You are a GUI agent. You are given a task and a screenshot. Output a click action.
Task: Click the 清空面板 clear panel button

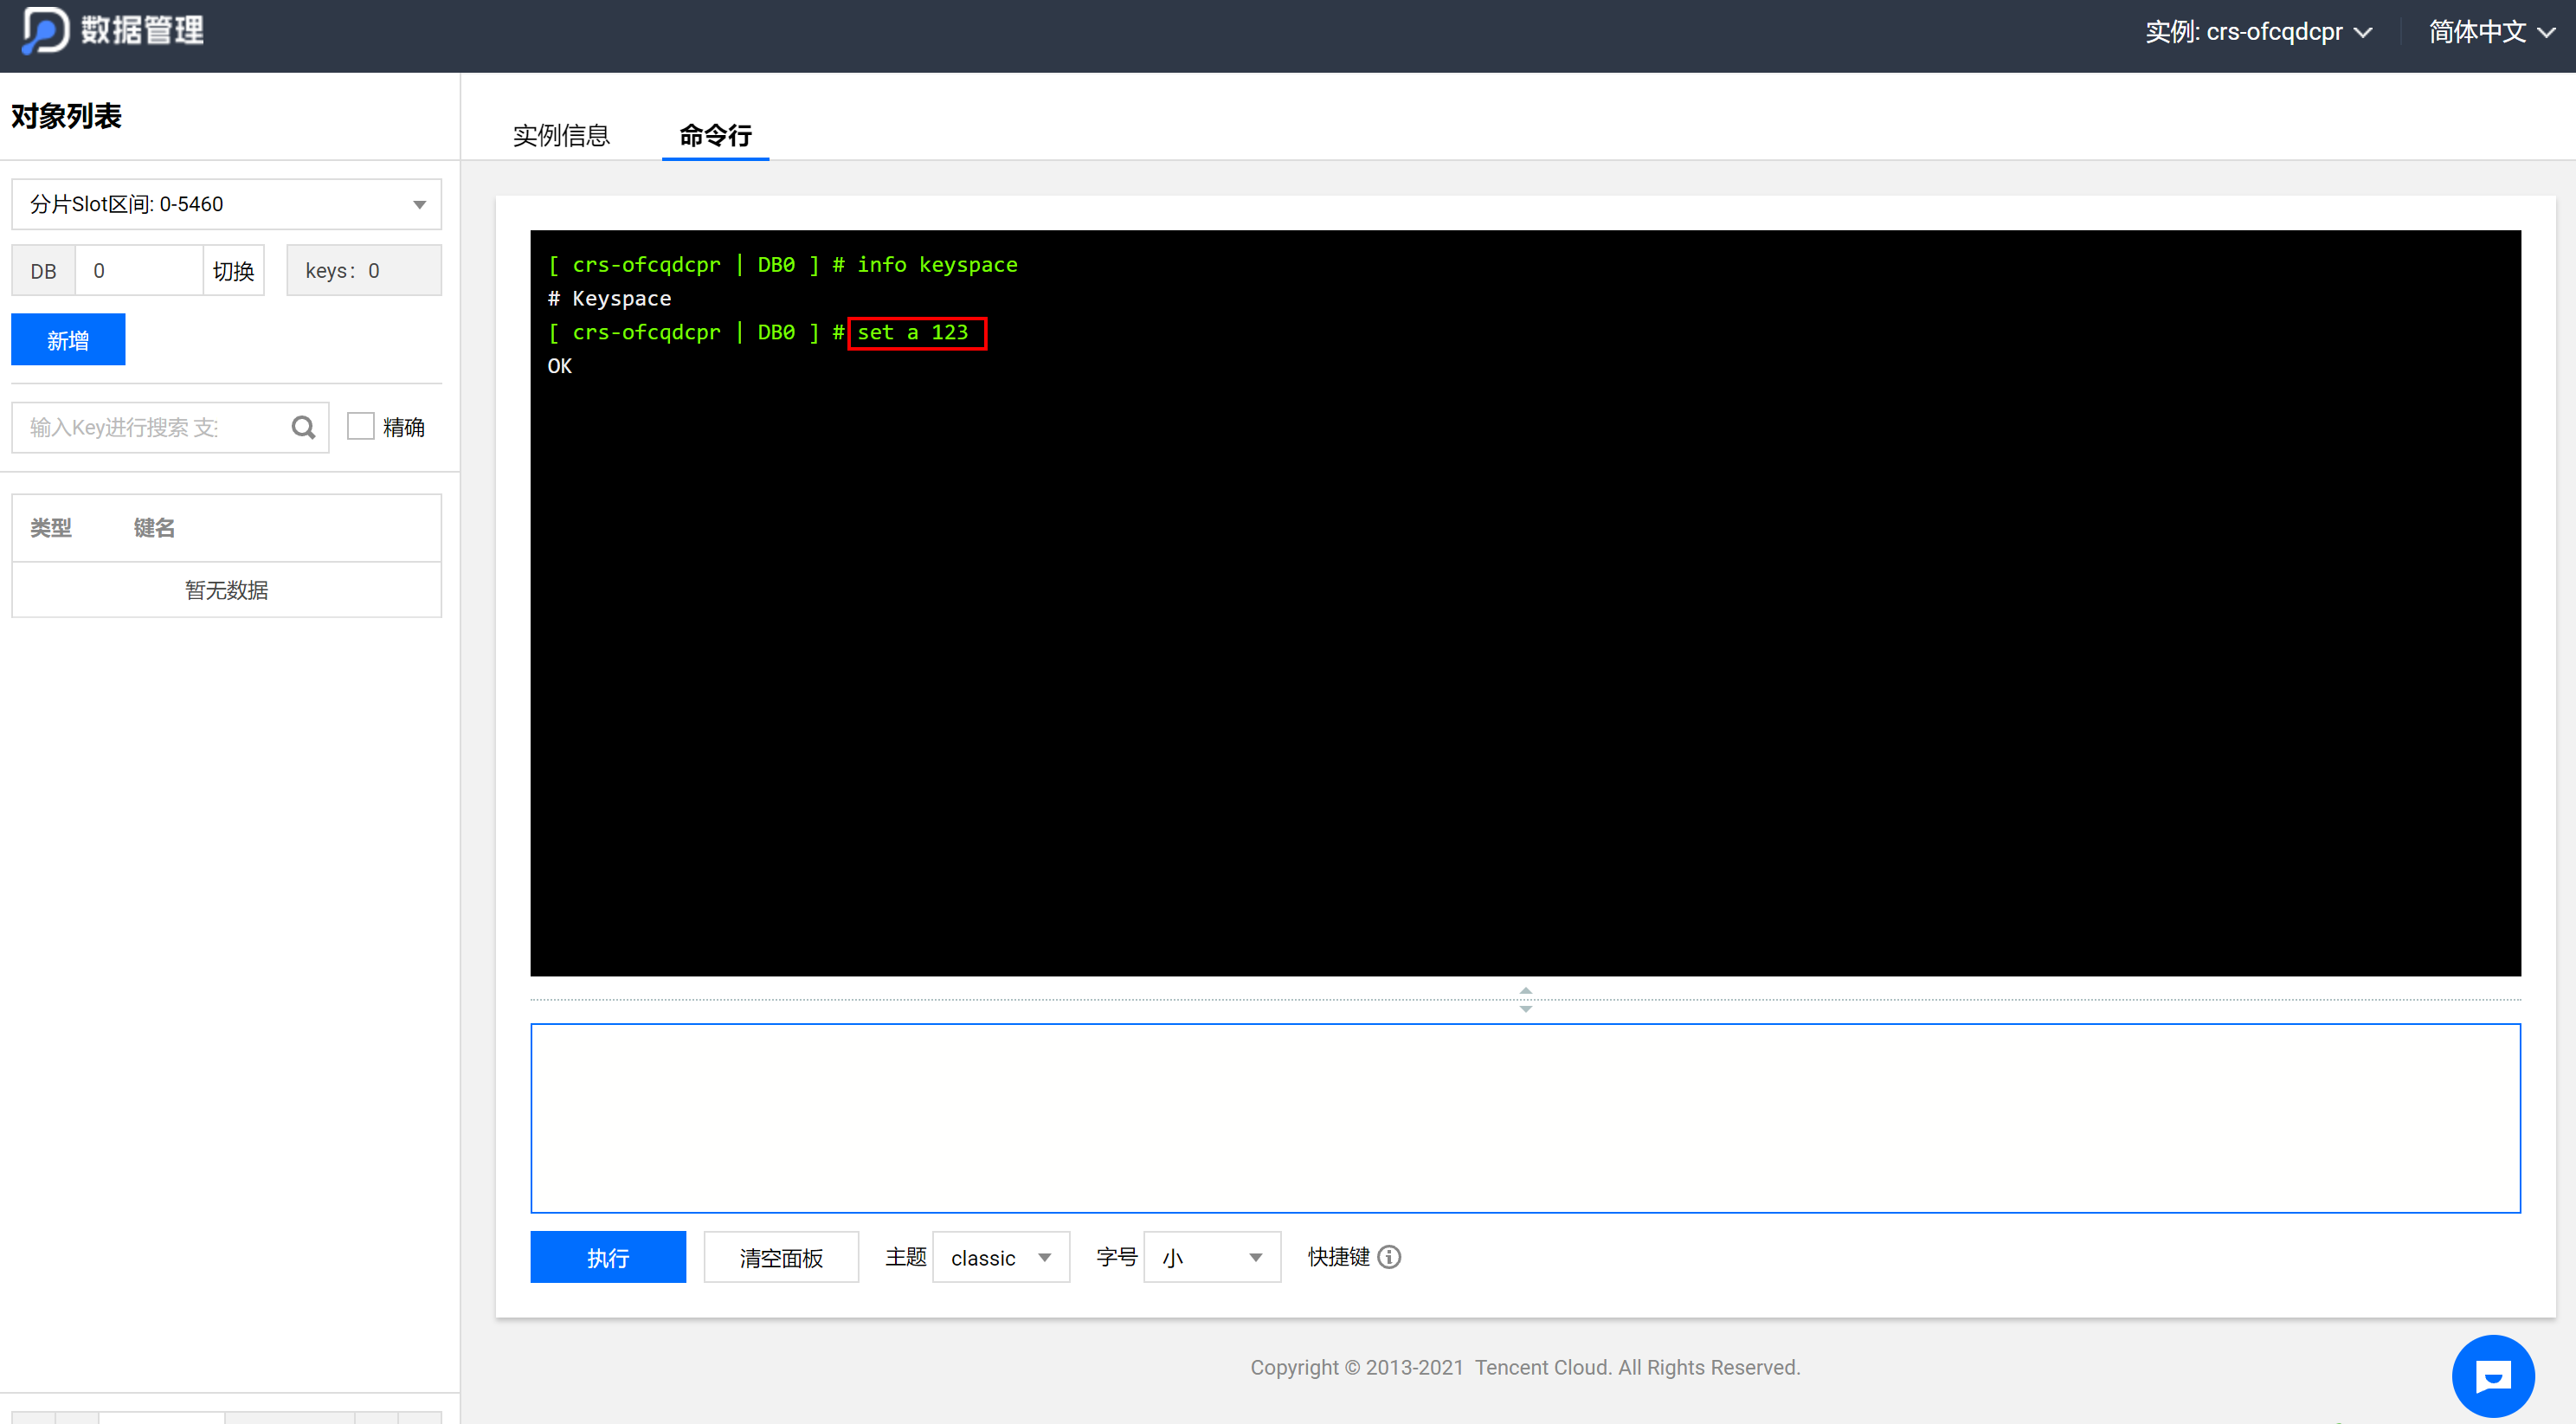(x=780, y=1258)
